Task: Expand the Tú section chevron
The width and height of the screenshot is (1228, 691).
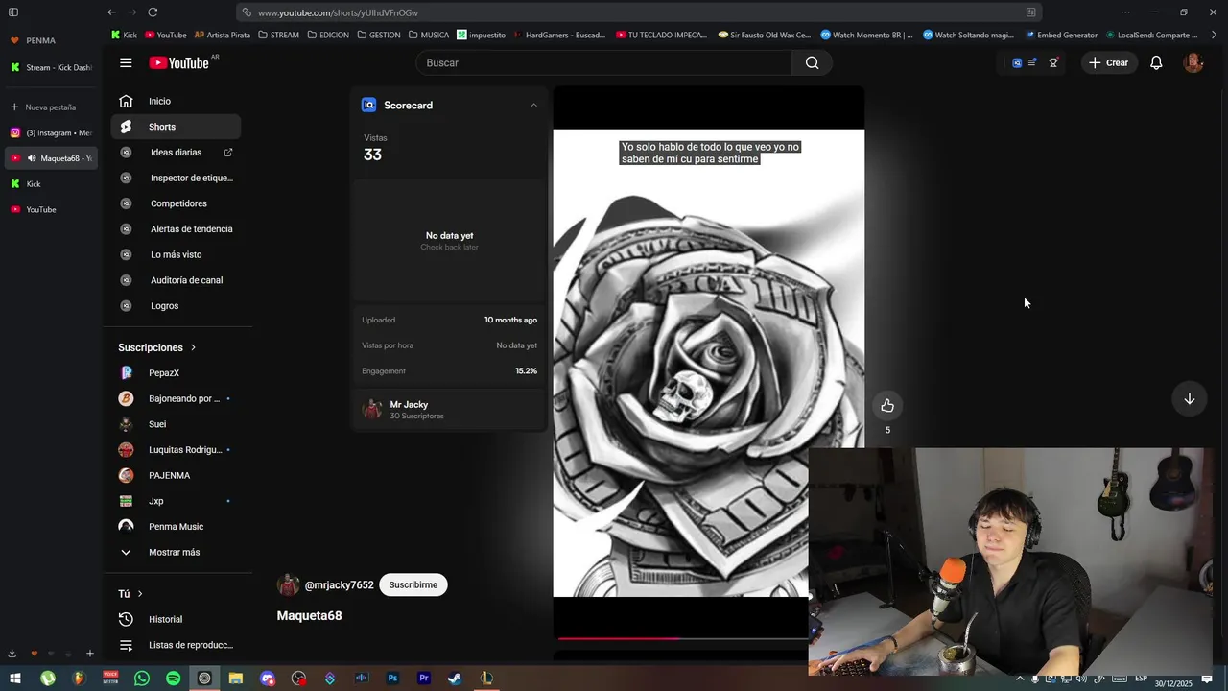Action: coord(140,594)
